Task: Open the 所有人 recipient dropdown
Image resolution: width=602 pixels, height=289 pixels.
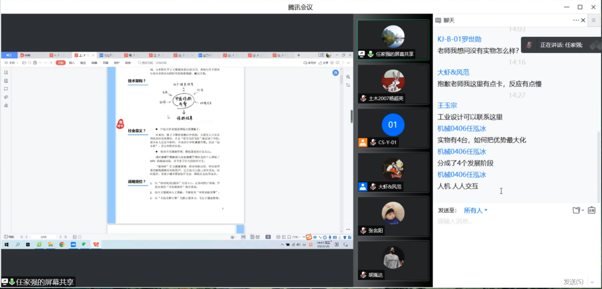Action: pos(475,210)
